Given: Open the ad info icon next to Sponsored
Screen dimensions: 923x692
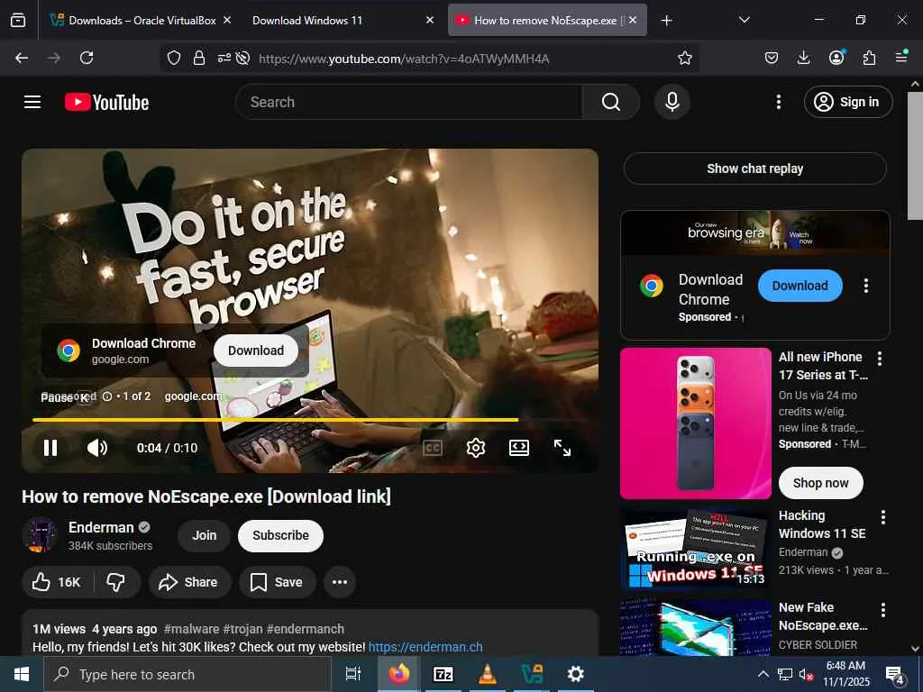Looking at the screenshot, I should [107, 396].
